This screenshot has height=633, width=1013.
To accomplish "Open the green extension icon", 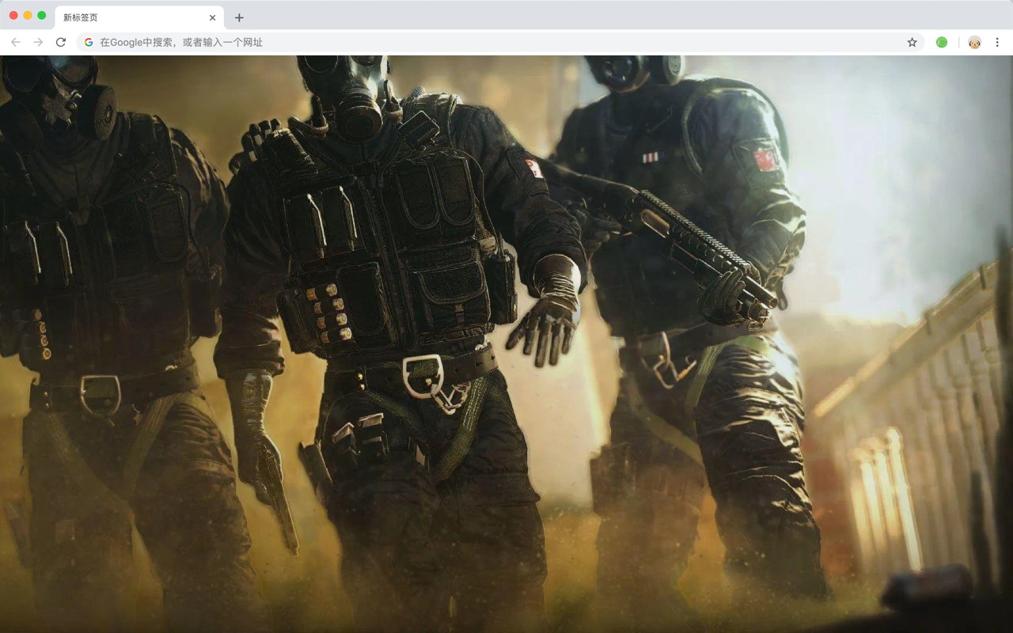I will click(x=942, y=42).
